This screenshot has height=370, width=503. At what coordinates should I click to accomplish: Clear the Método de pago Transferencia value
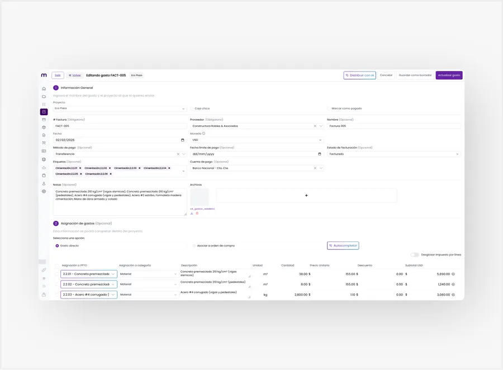pos(178,154)
